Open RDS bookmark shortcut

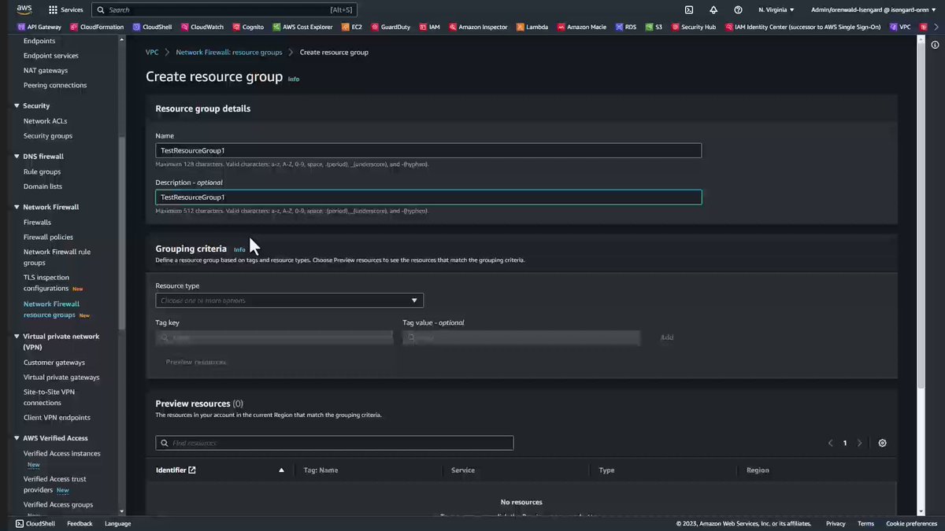click(x=626, y=27)
